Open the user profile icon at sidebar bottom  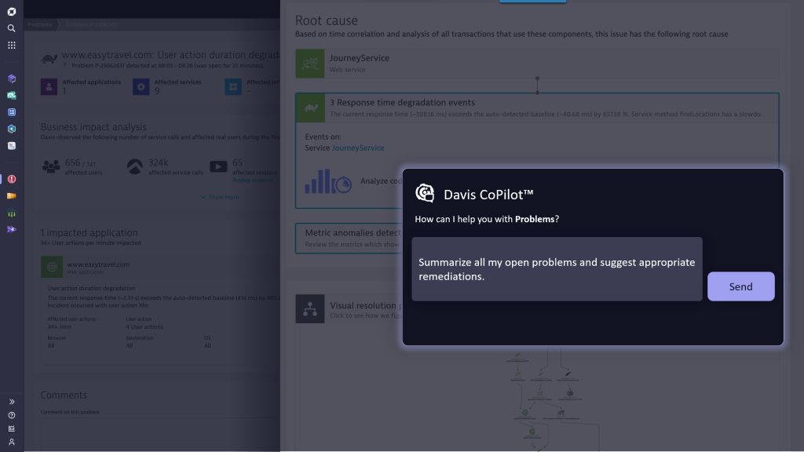(x=11, y=441)
